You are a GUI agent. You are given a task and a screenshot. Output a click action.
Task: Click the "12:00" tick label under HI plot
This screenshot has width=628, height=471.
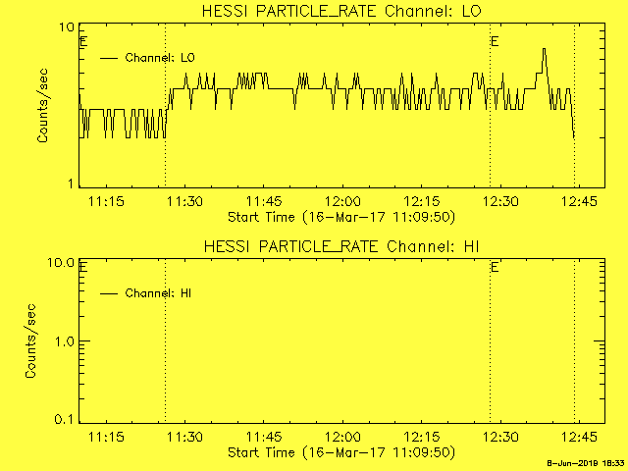coord(342,437)
